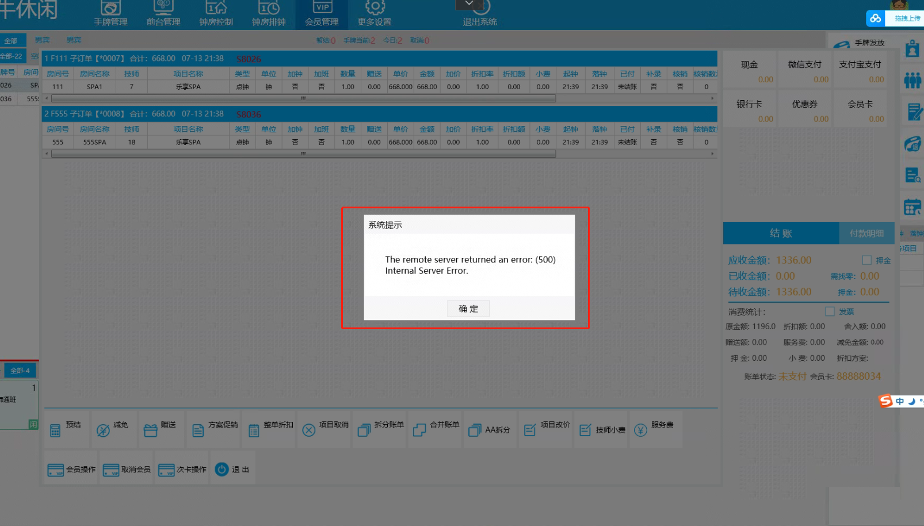The width and height of the screenshot is (924, 526).
Task: Select the 乐享SPA row in order F555
Action: tap(188, 142)
